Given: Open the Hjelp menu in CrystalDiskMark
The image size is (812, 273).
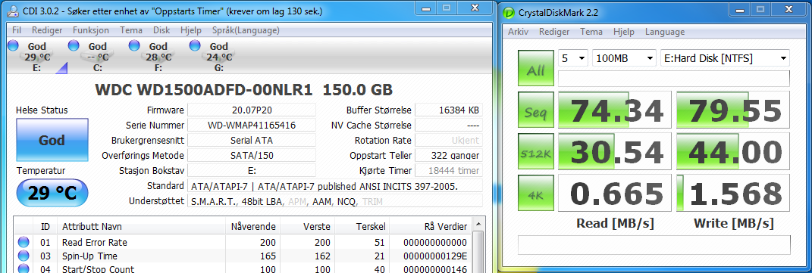Looking at the screenshot, I should (x=624, y=32).
